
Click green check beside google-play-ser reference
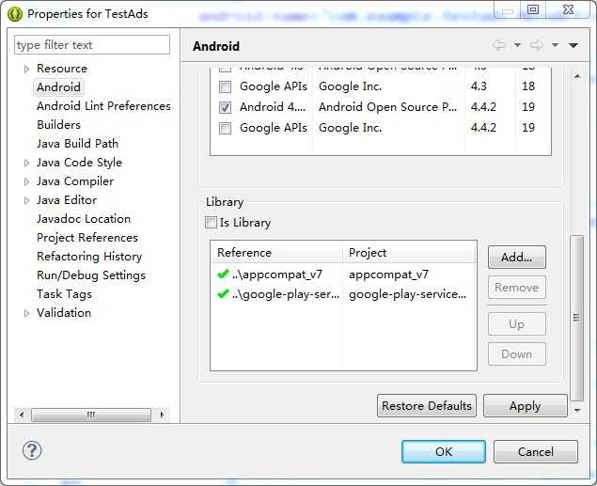pos(223,294)
